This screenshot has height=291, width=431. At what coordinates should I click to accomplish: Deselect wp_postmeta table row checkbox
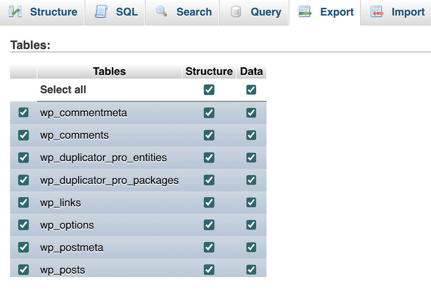(23, 247)
